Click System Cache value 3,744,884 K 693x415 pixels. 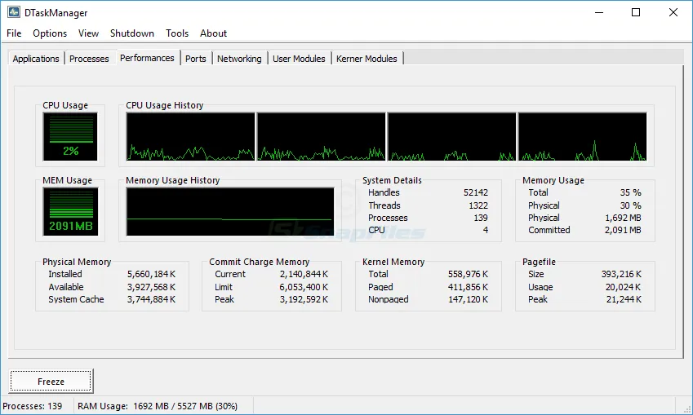(x=151, y=299)
